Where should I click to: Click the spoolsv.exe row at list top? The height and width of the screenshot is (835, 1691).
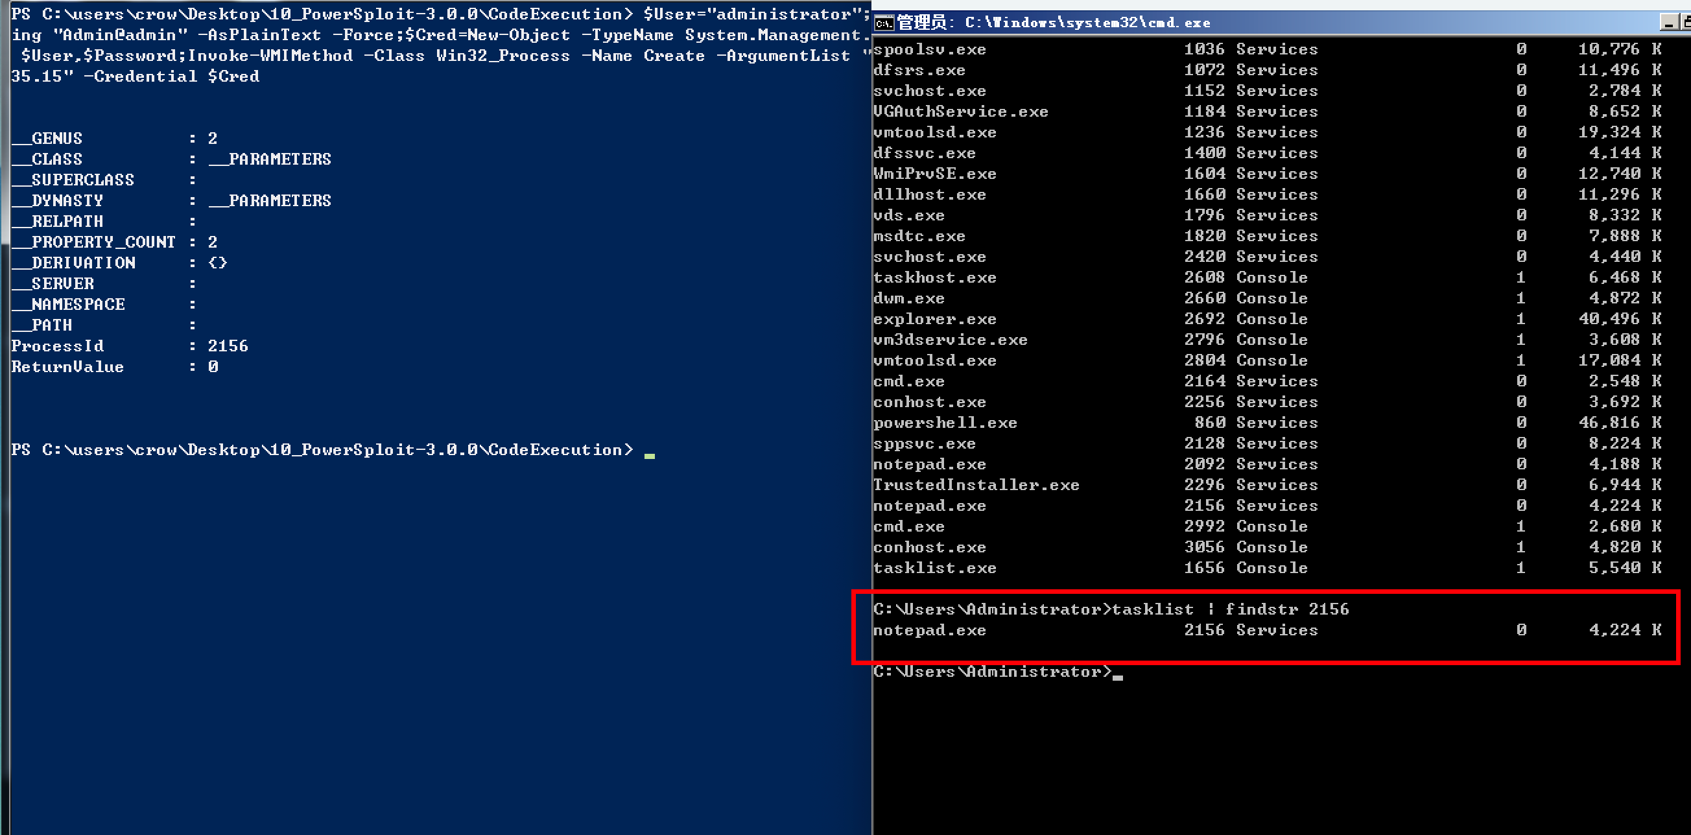tap(930, 49)
